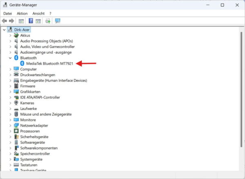Click the show/hide console tree toolbar icon
The height and width of the screenshot is (179, 245).
click(x=21, y=21)
